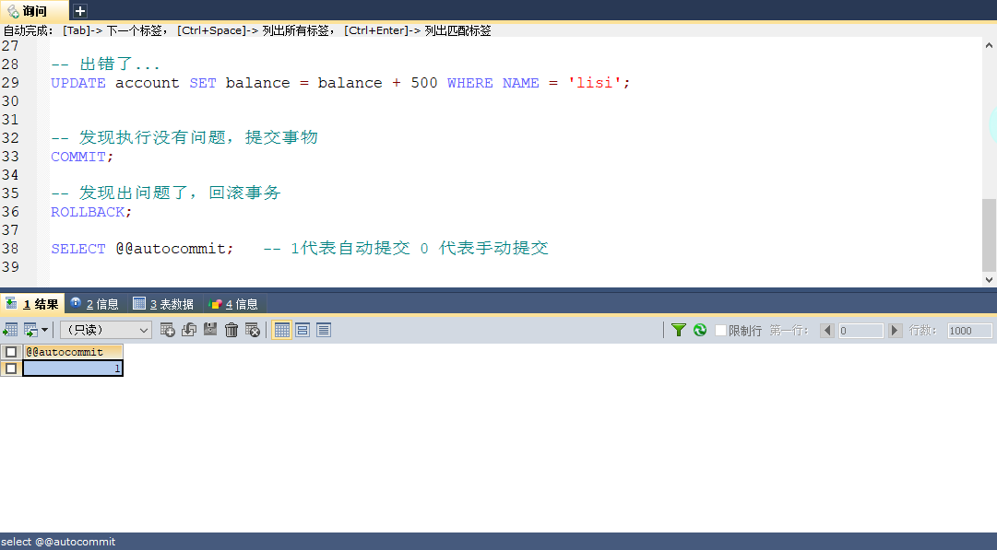This screenshot has height=550, width=997.
Task: Click the previous page left arrow
Action: pyautogui.click(x=827, y=330)
